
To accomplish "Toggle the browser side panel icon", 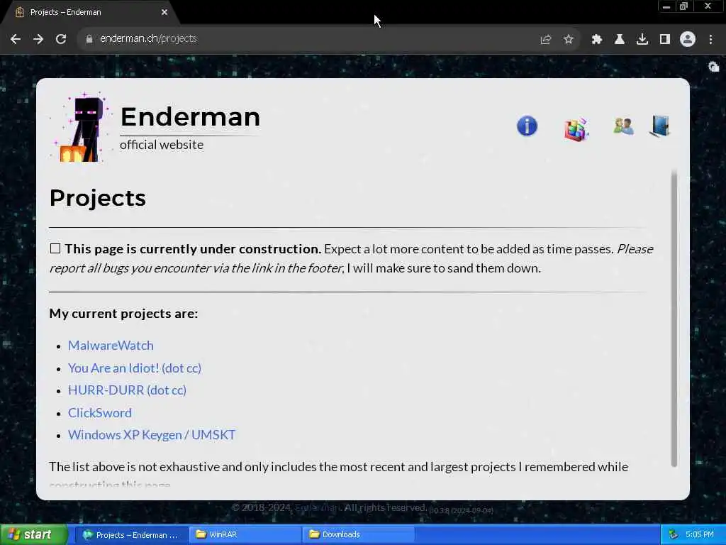I will tap(664, 40).
